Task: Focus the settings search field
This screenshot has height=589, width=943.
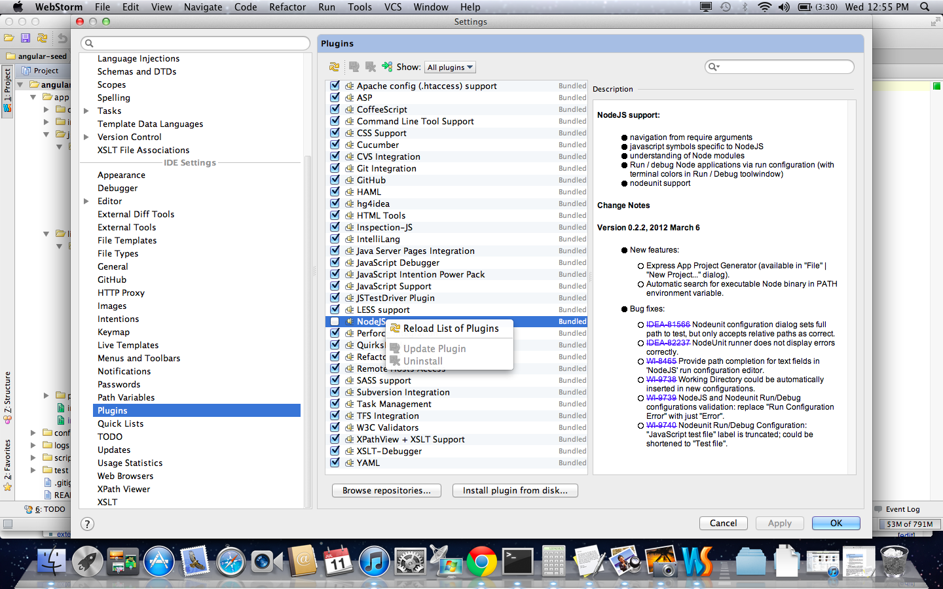Action: 195,43
